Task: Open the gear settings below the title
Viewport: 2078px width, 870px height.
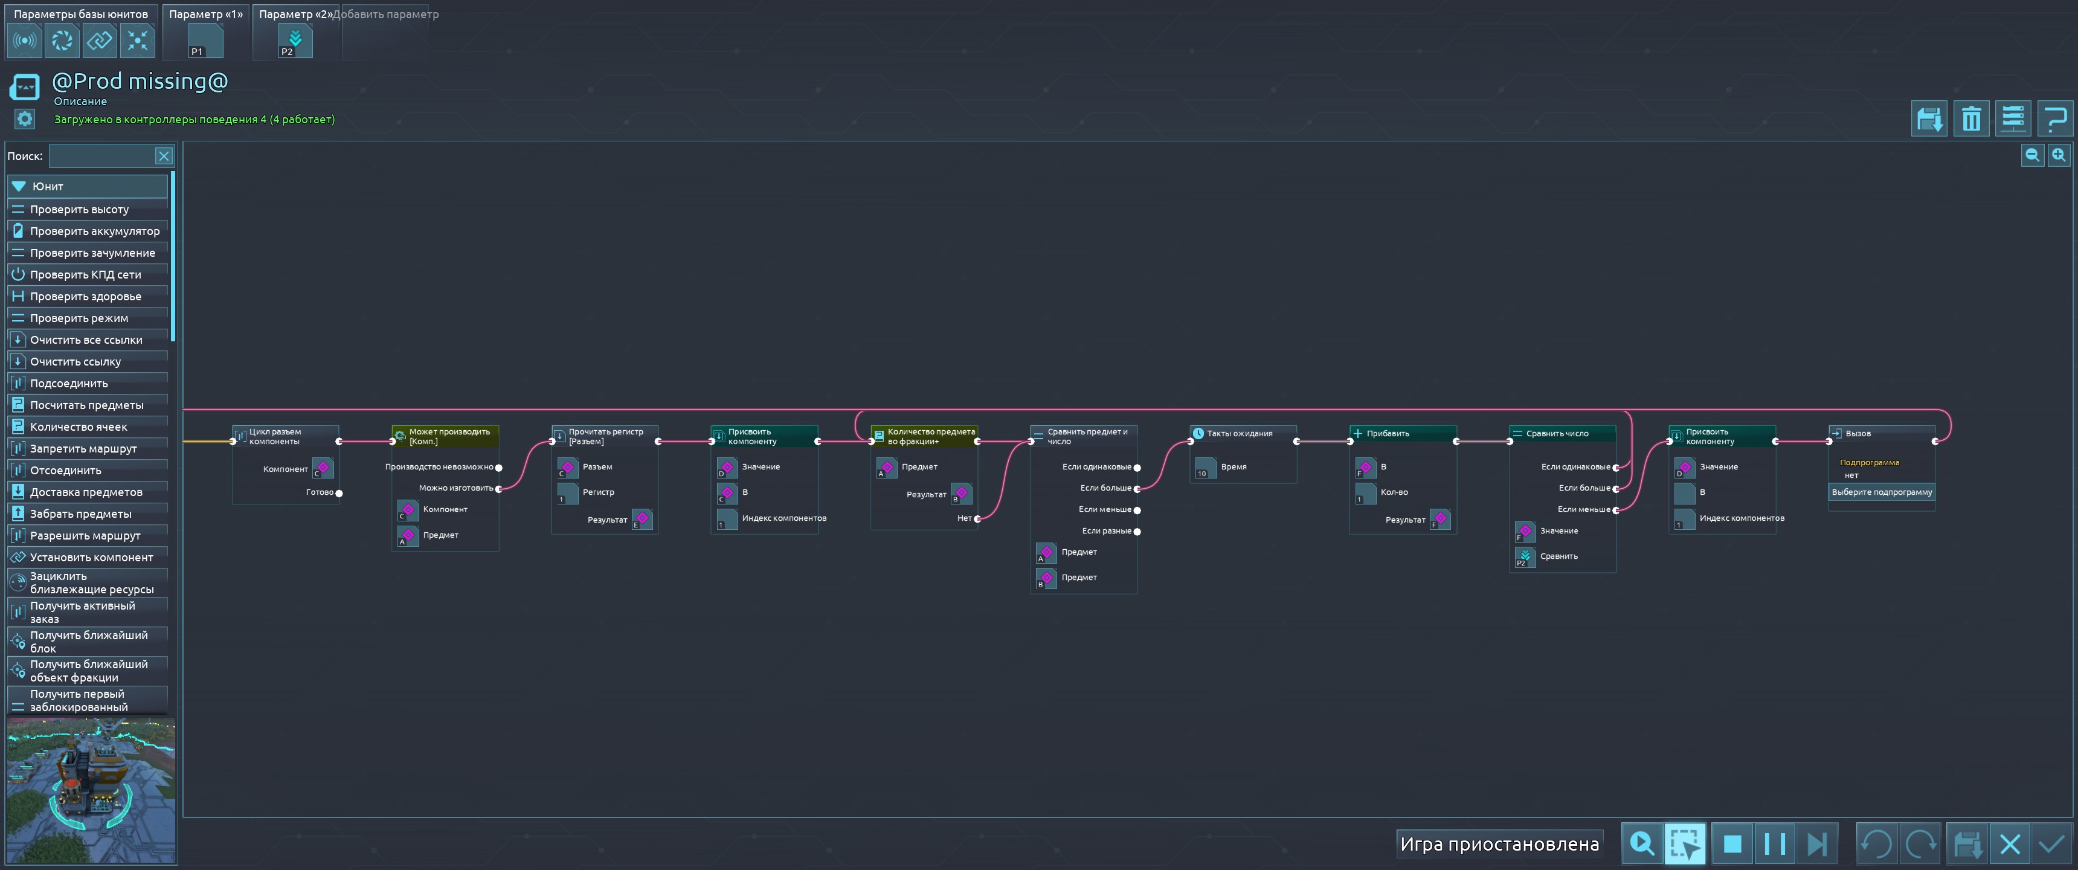Action: [x=25, y=120]
